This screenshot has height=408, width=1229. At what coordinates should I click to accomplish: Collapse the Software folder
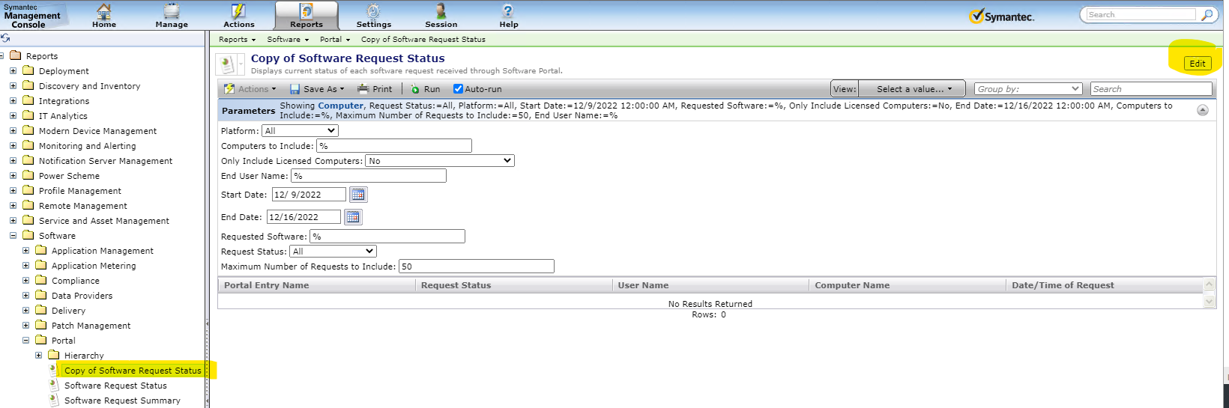point(13,236)
